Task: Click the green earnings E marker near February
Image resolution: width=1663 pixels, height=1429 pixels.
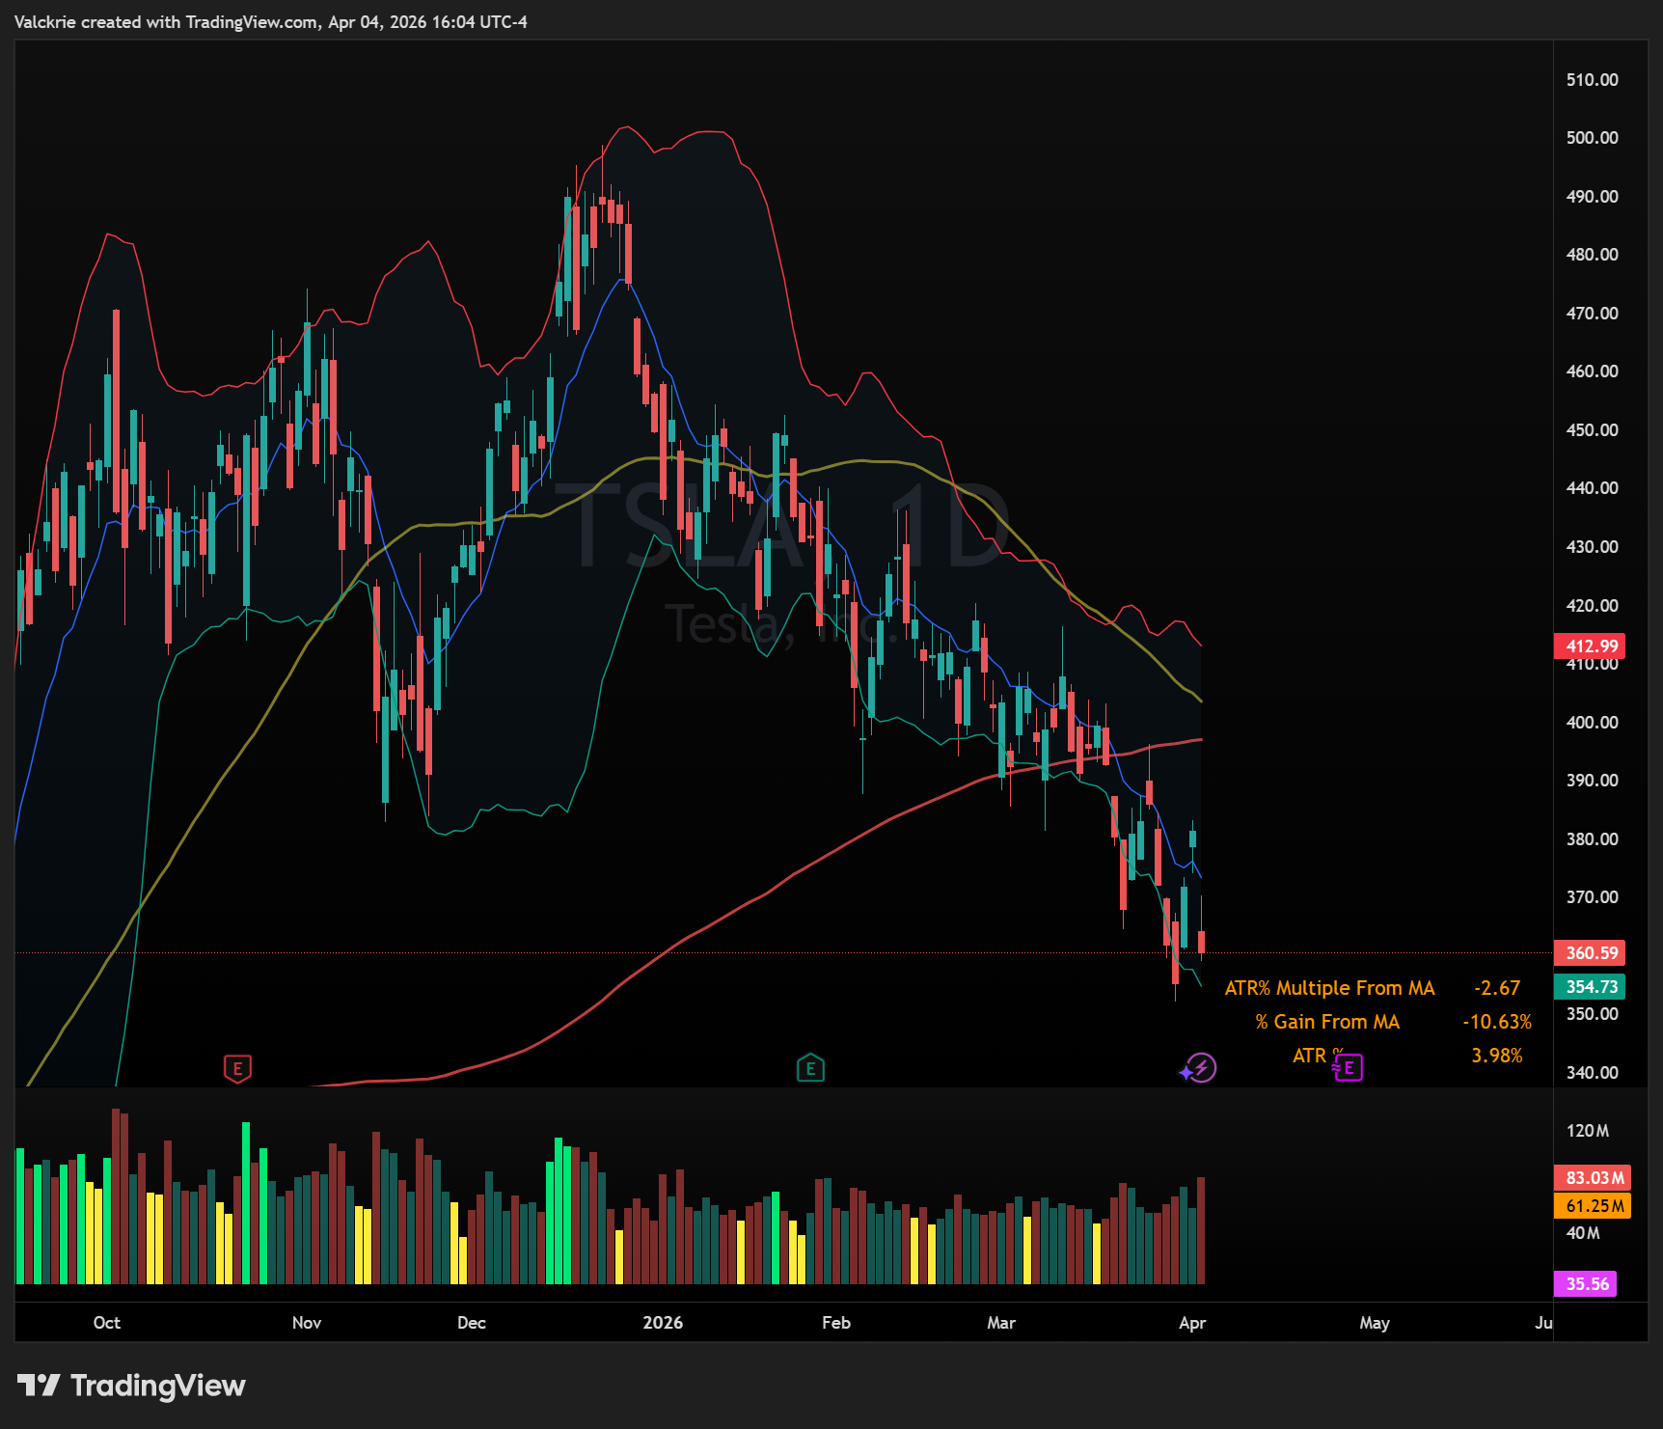Action: coord(810,1067)
